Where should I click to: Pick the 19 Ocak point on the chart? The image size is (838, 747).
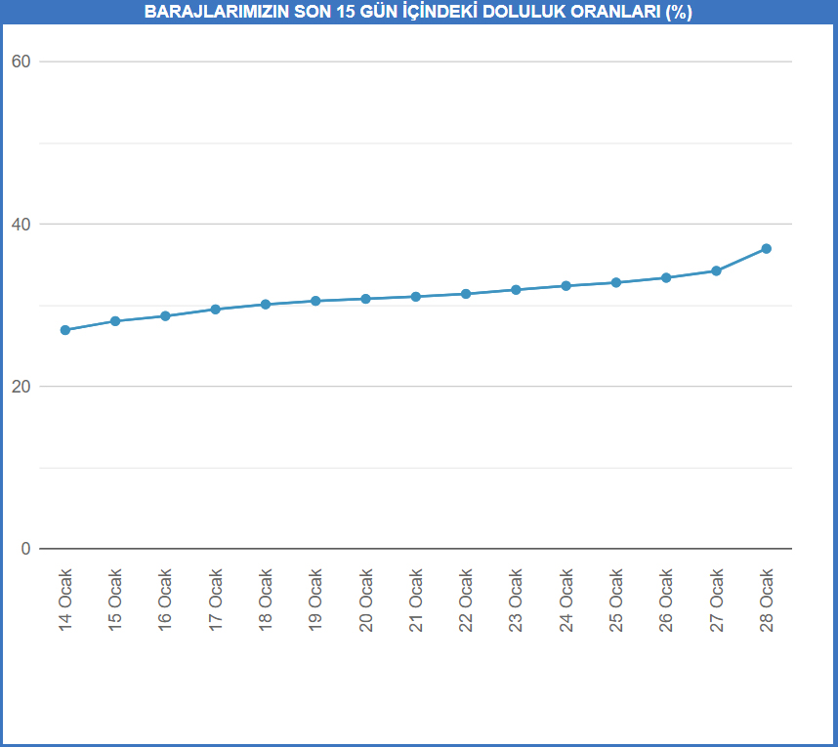coord(315,301)
